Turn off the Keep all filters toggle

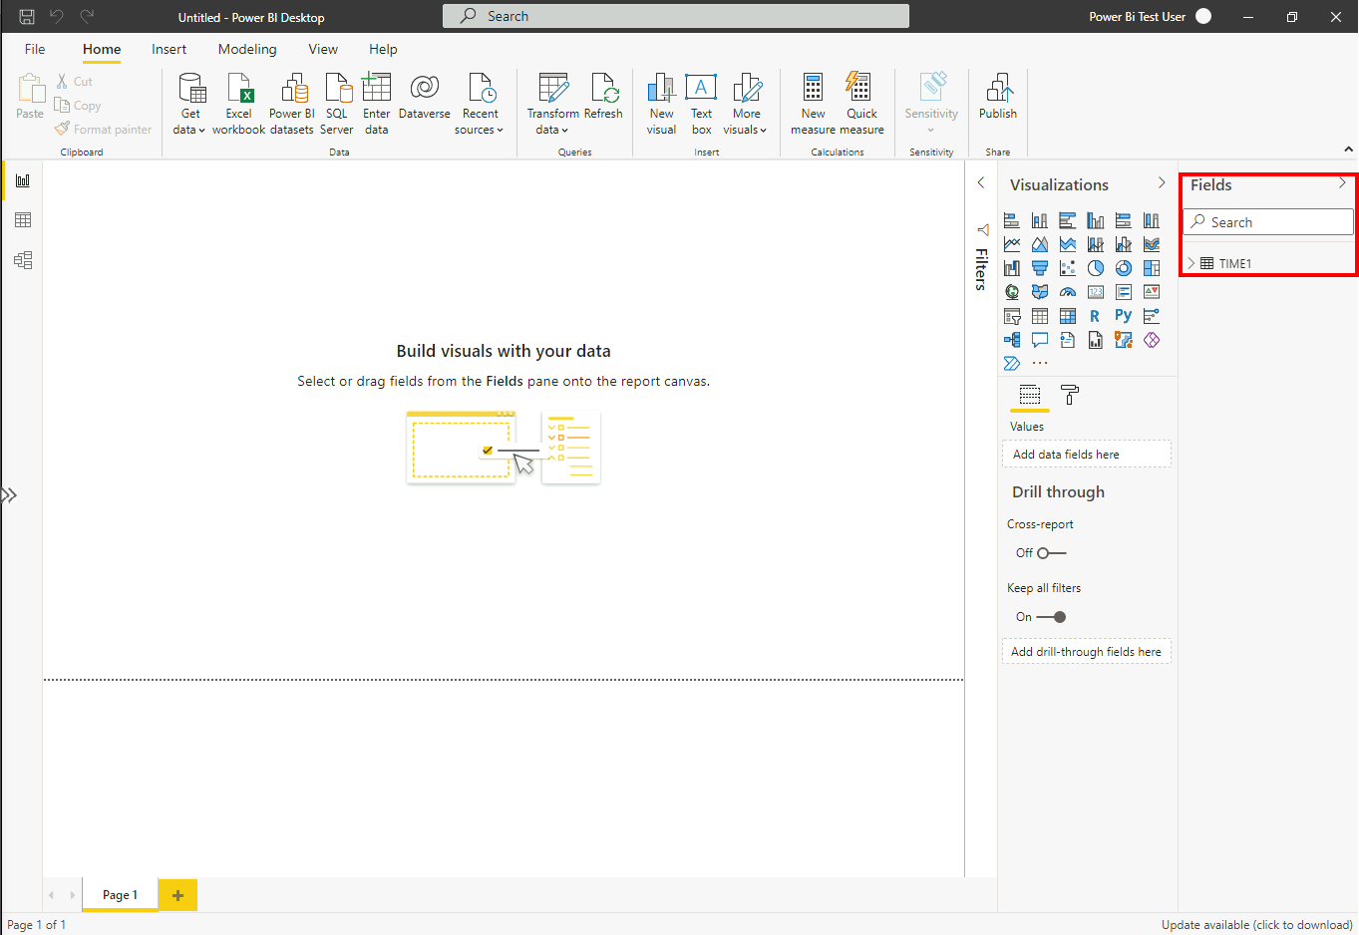click(1052, 617)
